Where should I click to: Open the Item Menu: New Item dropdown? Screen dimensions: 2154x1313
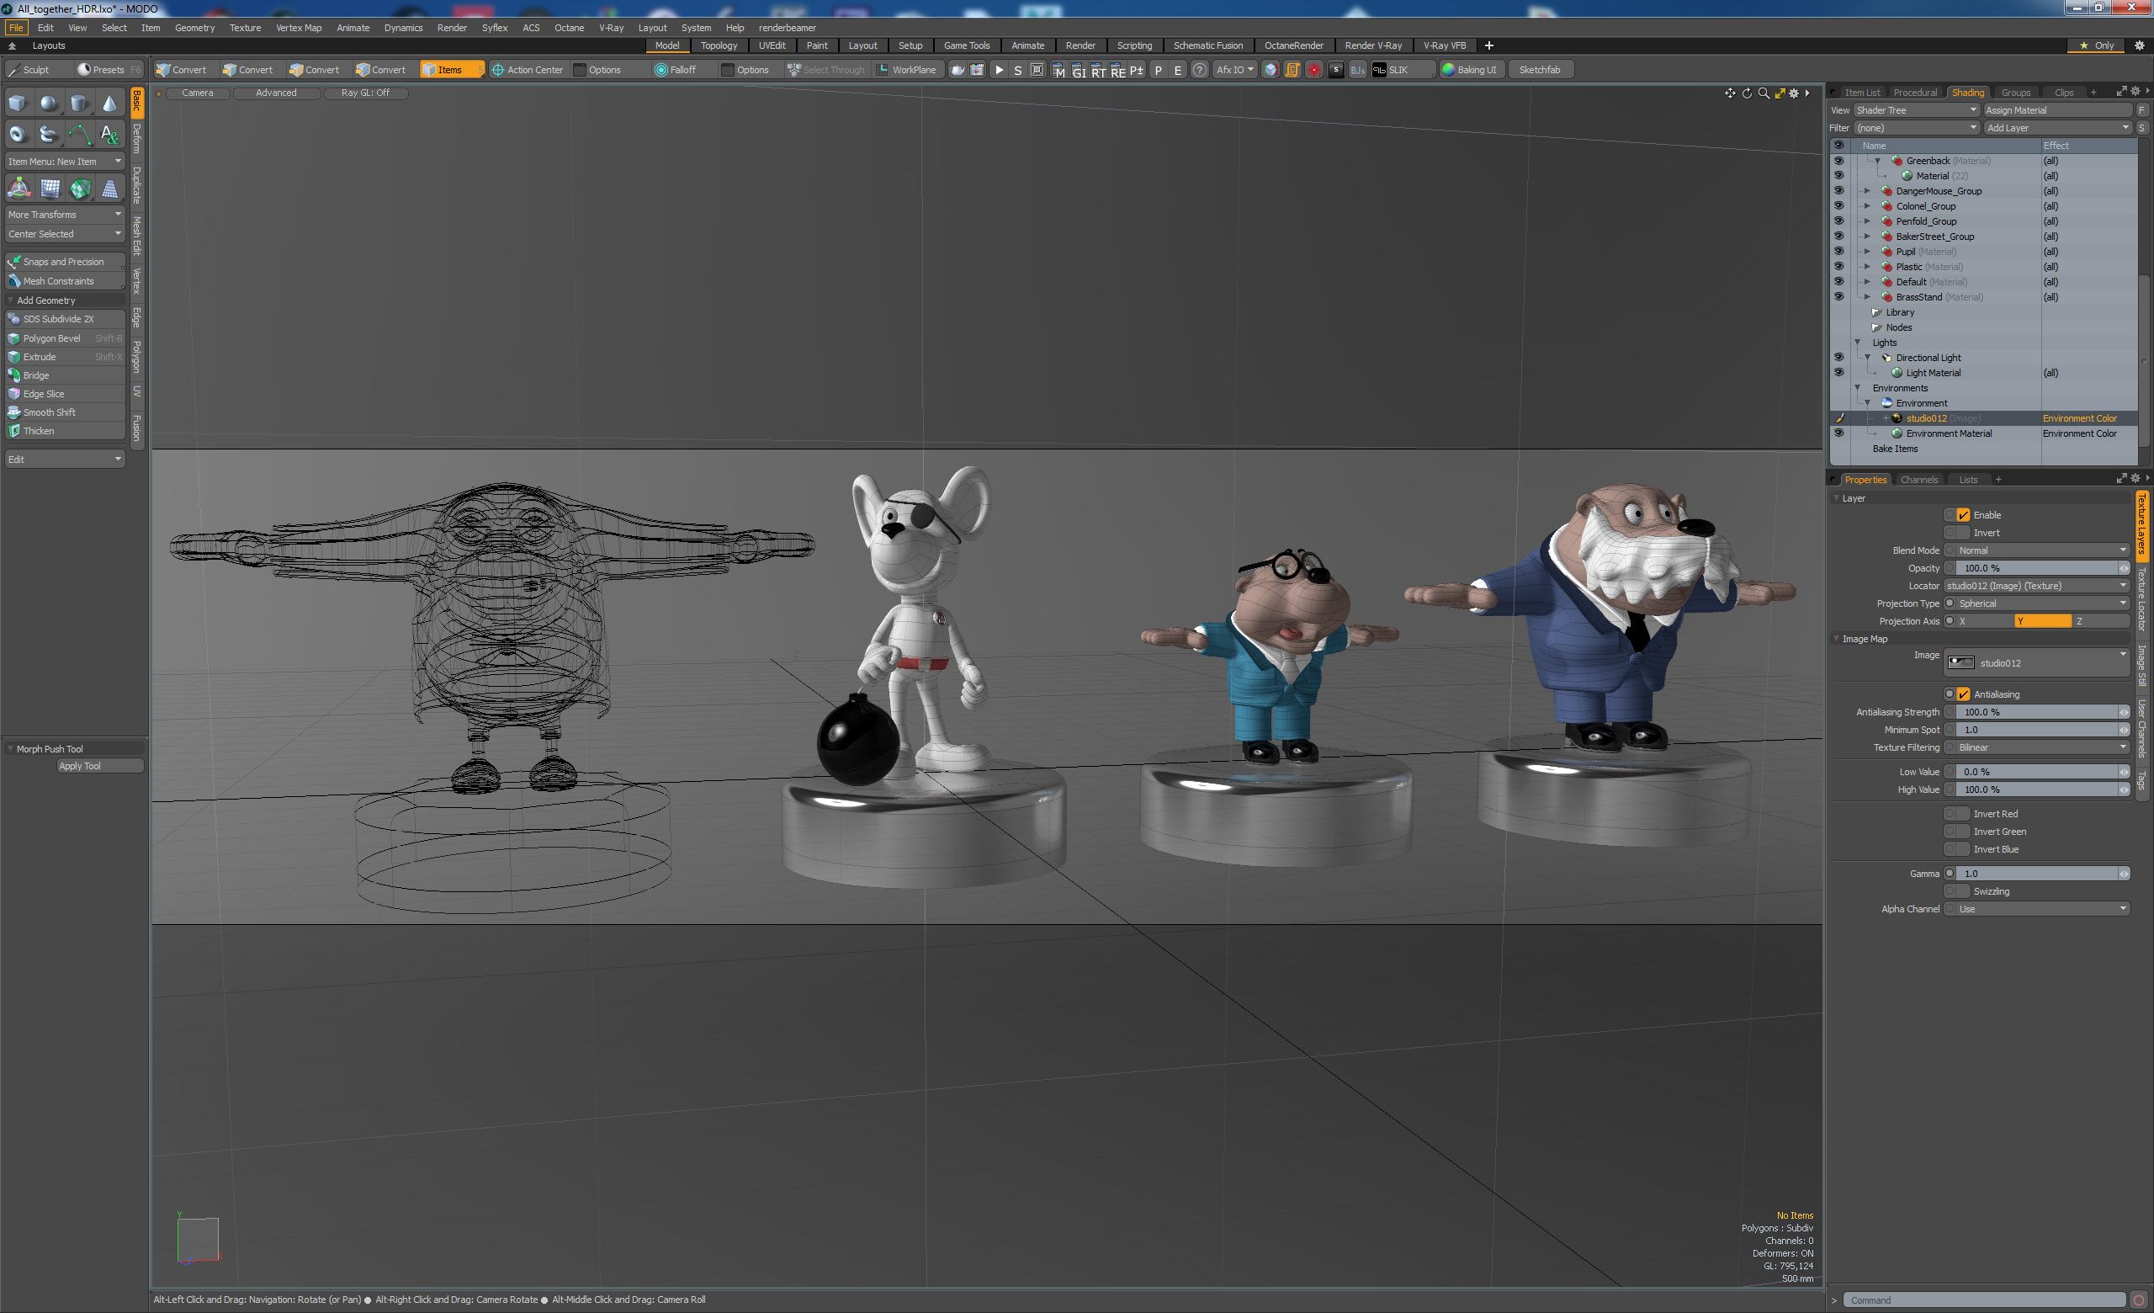65,162
